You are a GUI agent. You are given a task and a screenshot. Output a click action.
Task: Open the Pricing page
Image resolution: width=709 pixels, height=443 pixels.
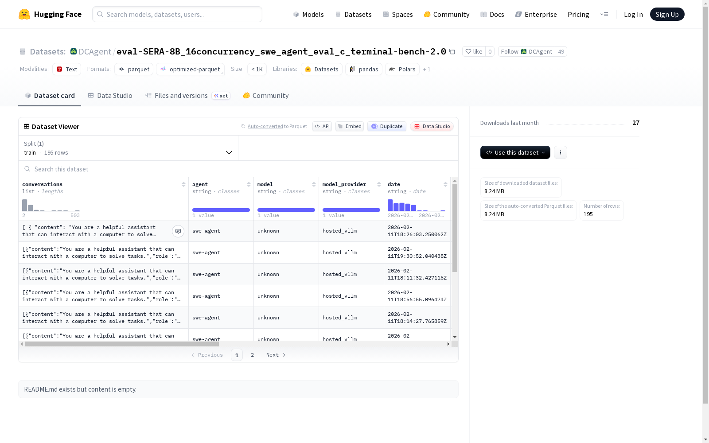[578, 14]
